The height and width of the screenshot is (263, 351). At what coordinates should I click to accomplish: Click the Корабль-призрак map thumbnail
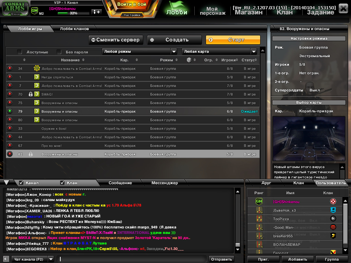pyautogui.click(x=309, y=138)
